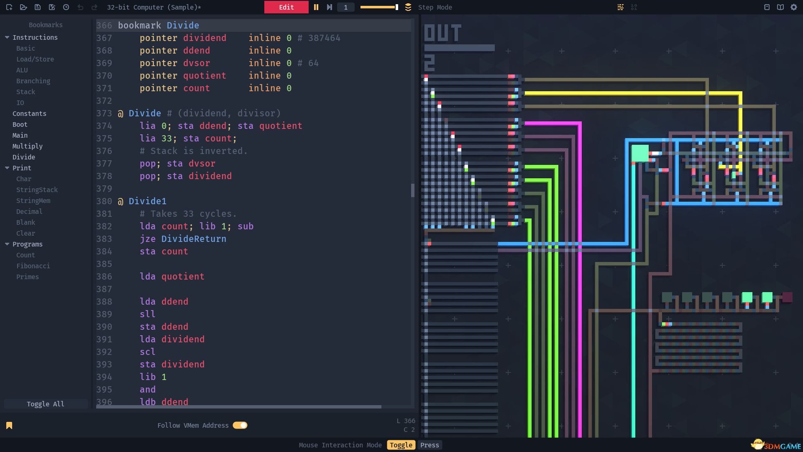Screen dimensions: 803x452
Task: Open the guide book icon
Action: tap(780, 7)
